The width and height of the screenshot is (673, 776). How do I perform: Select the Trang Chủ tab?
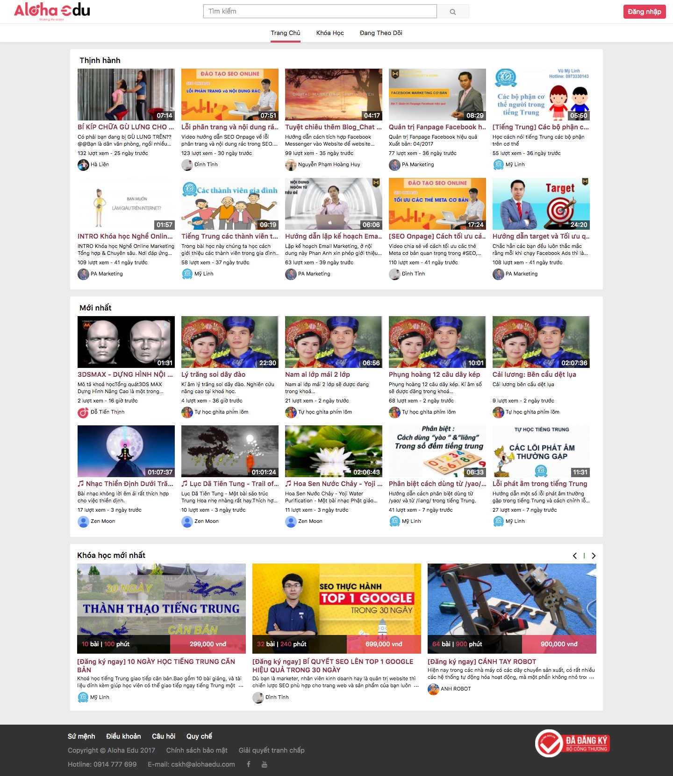pos(286,33)
